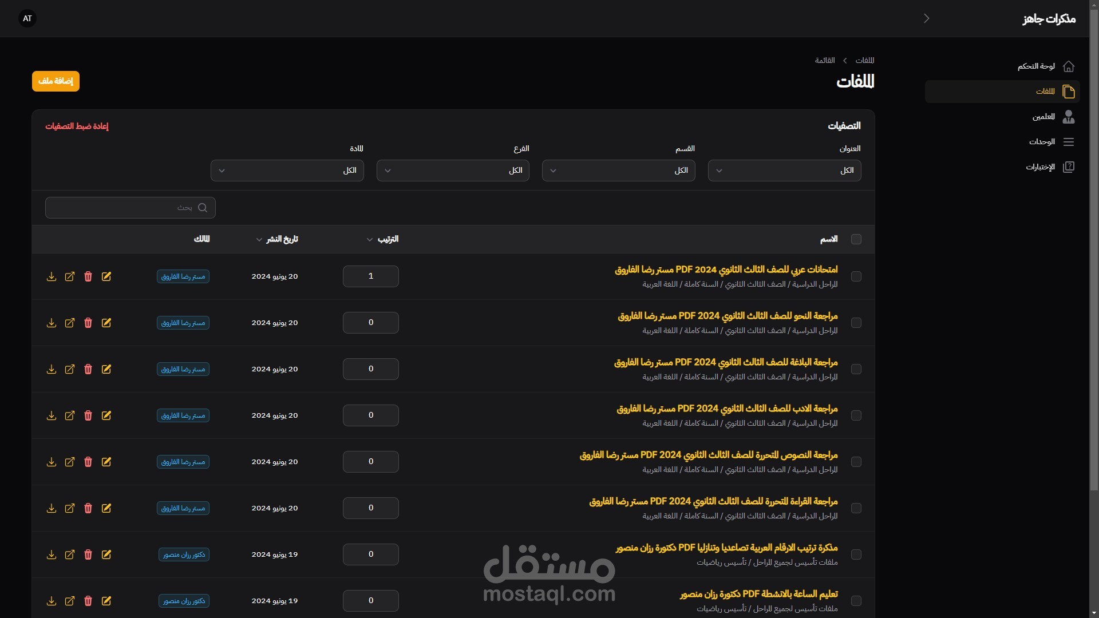Click الملفات sidebar file icon
Viewport: 1099px width, 618px height.
tap(1068, 92)
